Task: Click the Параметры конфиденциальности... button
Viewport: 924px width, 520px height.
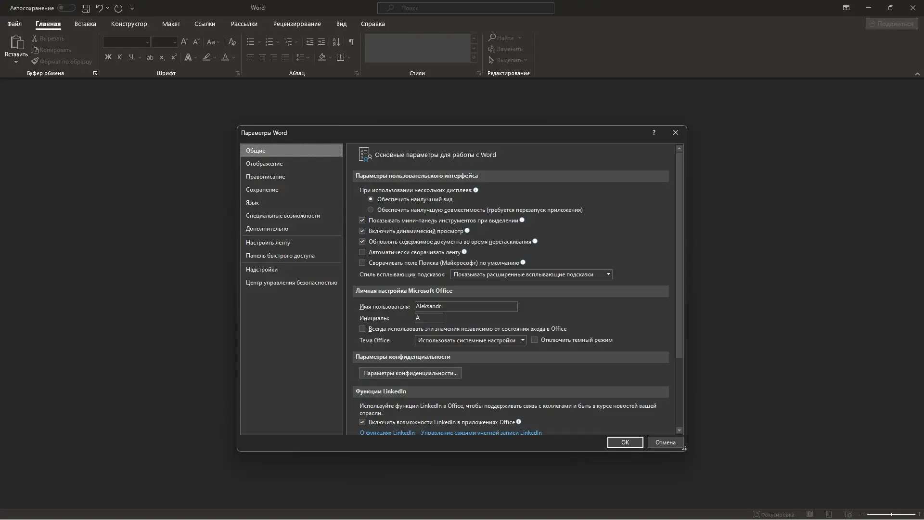Action: [x=410, y=373]
